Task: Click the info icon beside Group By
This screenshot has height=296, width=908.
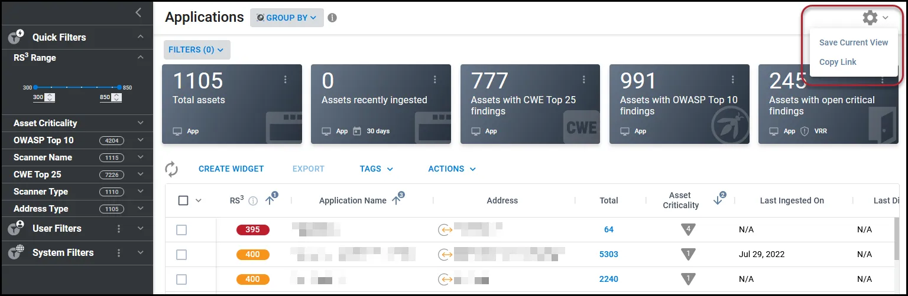Action: coord(332,18)
